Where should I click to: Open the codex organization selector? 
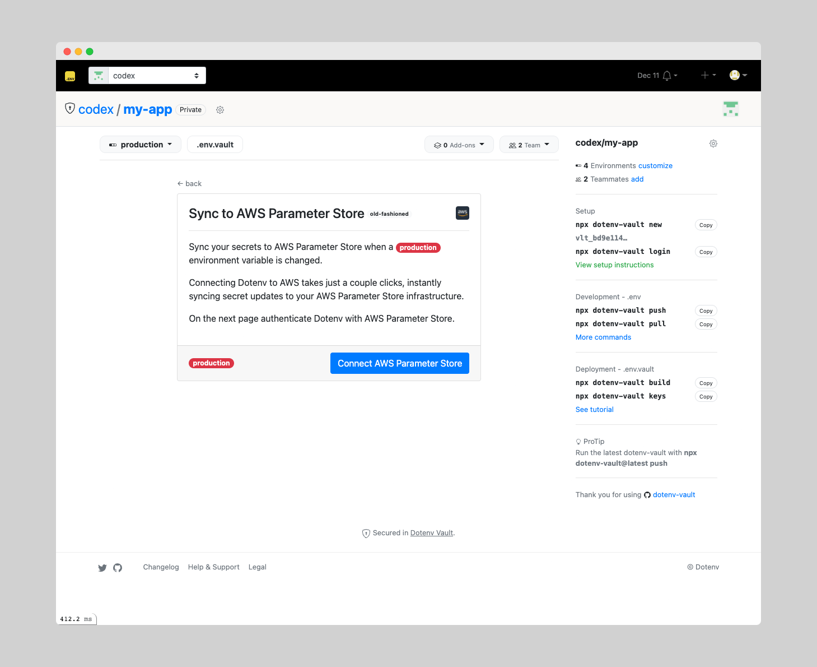[x=147, y=76]
